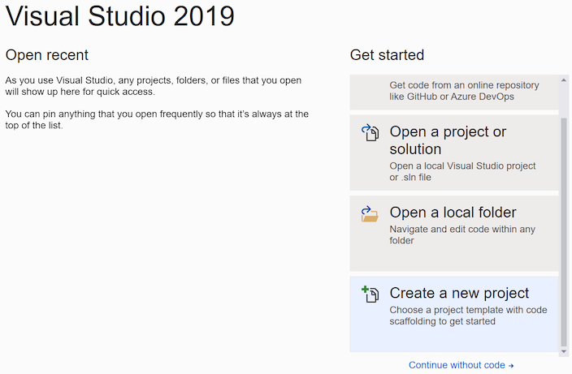Click the Visual Studio 2019 title
Screen dimensions: 572x374
pos(119,17)
